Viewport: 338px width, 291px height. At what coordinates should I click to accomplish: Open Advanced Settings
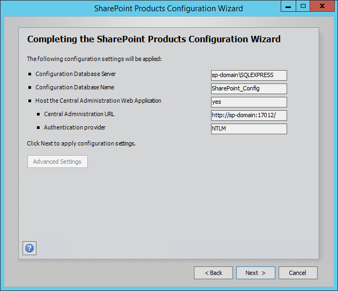[57, 162]
